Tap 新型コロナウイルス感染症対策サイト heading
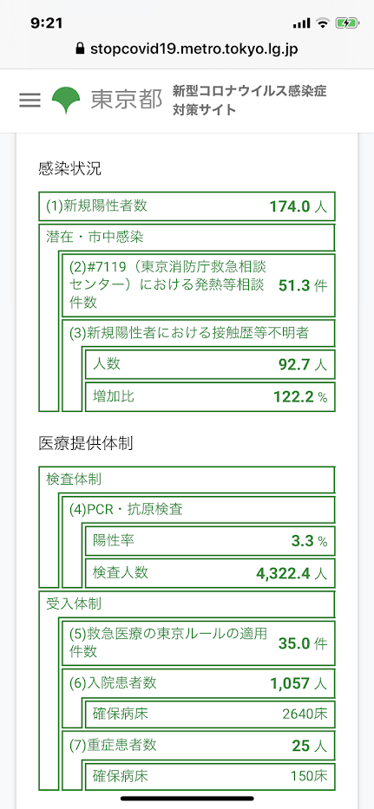The height and width of the screenshot is (809, 374). coord(250,100)
